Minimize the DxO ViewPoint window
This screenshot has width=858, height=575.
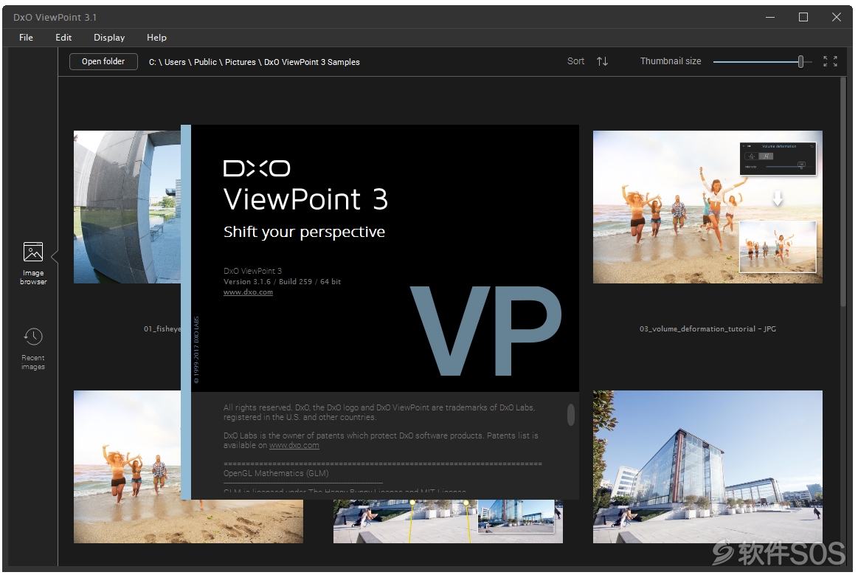point(770,17)
